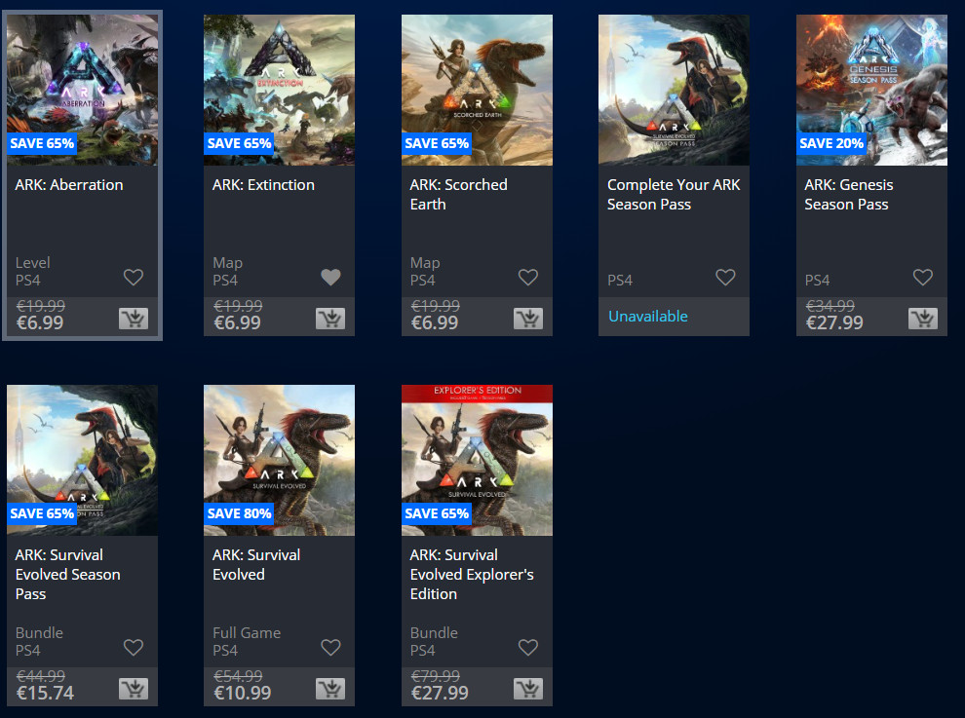Open the ARK: Aberration cover thumbnail

click(x=83, y=90)
